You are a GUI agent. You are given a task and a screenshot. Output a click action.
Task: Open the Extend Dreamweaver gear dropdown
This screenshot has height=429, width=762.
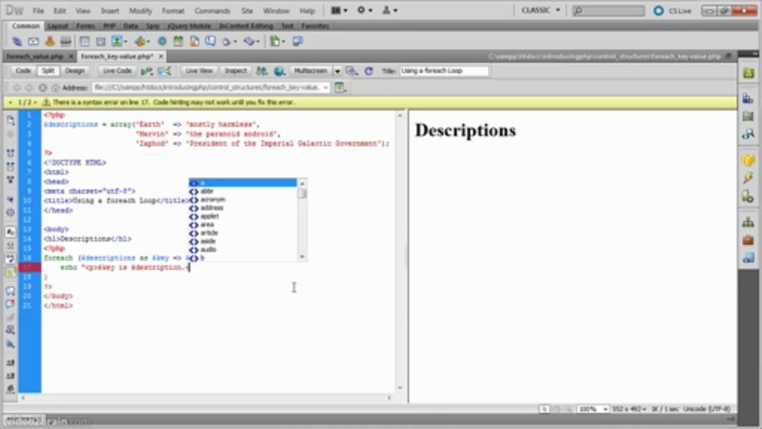pos(365,11)
